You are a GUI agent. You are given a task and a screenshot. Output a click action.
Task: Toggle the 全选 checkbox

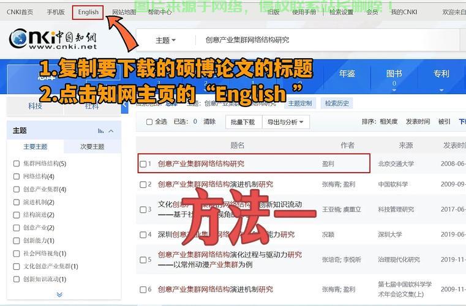click(x=149, y=122)
